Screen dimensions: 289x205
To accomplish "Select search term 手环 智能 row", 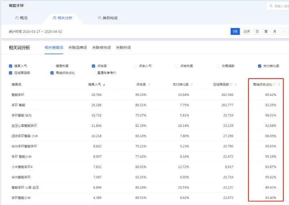I will pos(18,105).
